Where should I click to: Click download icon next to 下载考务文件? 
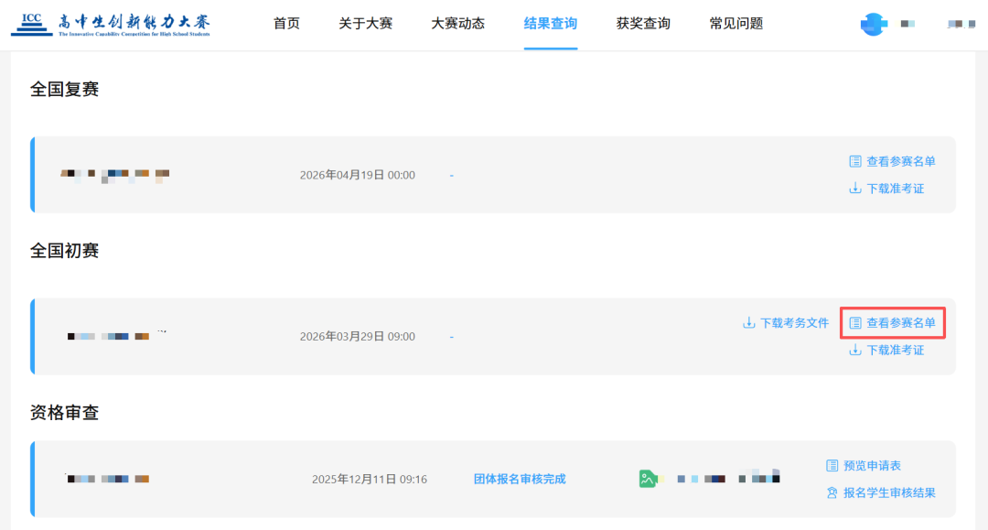coord(748,323)
